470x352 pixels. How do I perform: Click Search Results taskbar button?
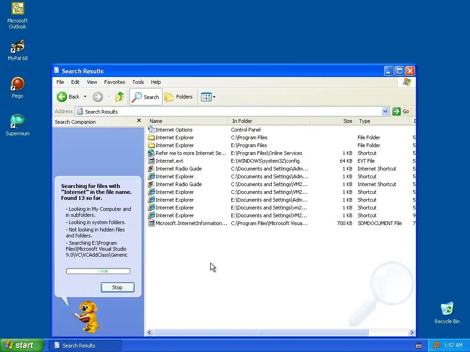click(x=85, y=346)
